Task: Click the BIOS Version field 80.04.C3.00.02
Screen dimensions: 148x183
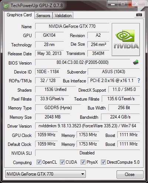Action: pyautogui.click(x=83, y=62)
